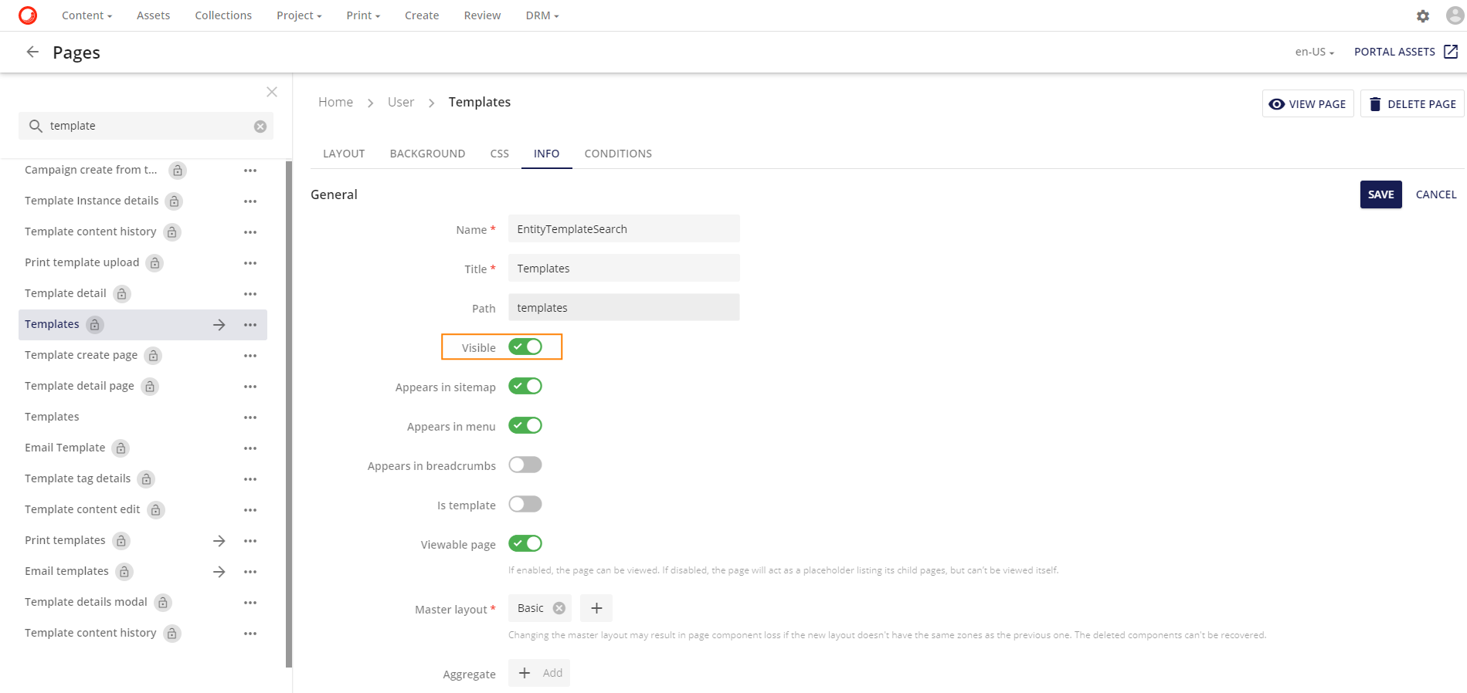The width and height of the screenshot is (1467, 693).
Task: Enable Appears in breadcrumbs switch
Action: click(525, 465)
